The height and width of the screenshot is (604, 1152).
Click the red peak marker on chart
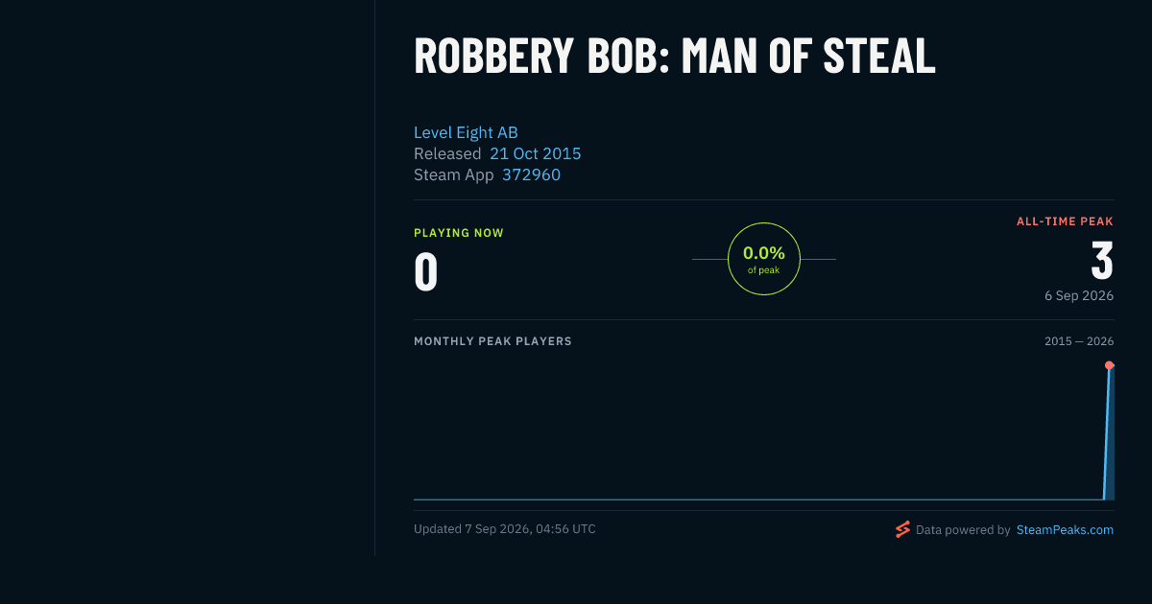1109,365
